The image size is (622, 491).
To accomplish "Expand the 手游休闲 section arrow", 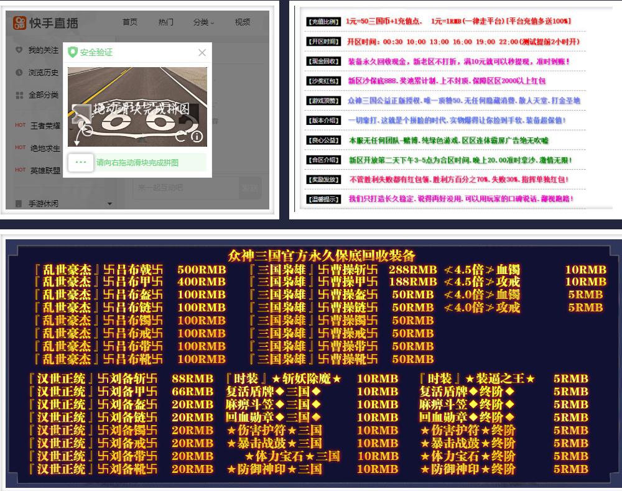I will click(x=109, y=204).
